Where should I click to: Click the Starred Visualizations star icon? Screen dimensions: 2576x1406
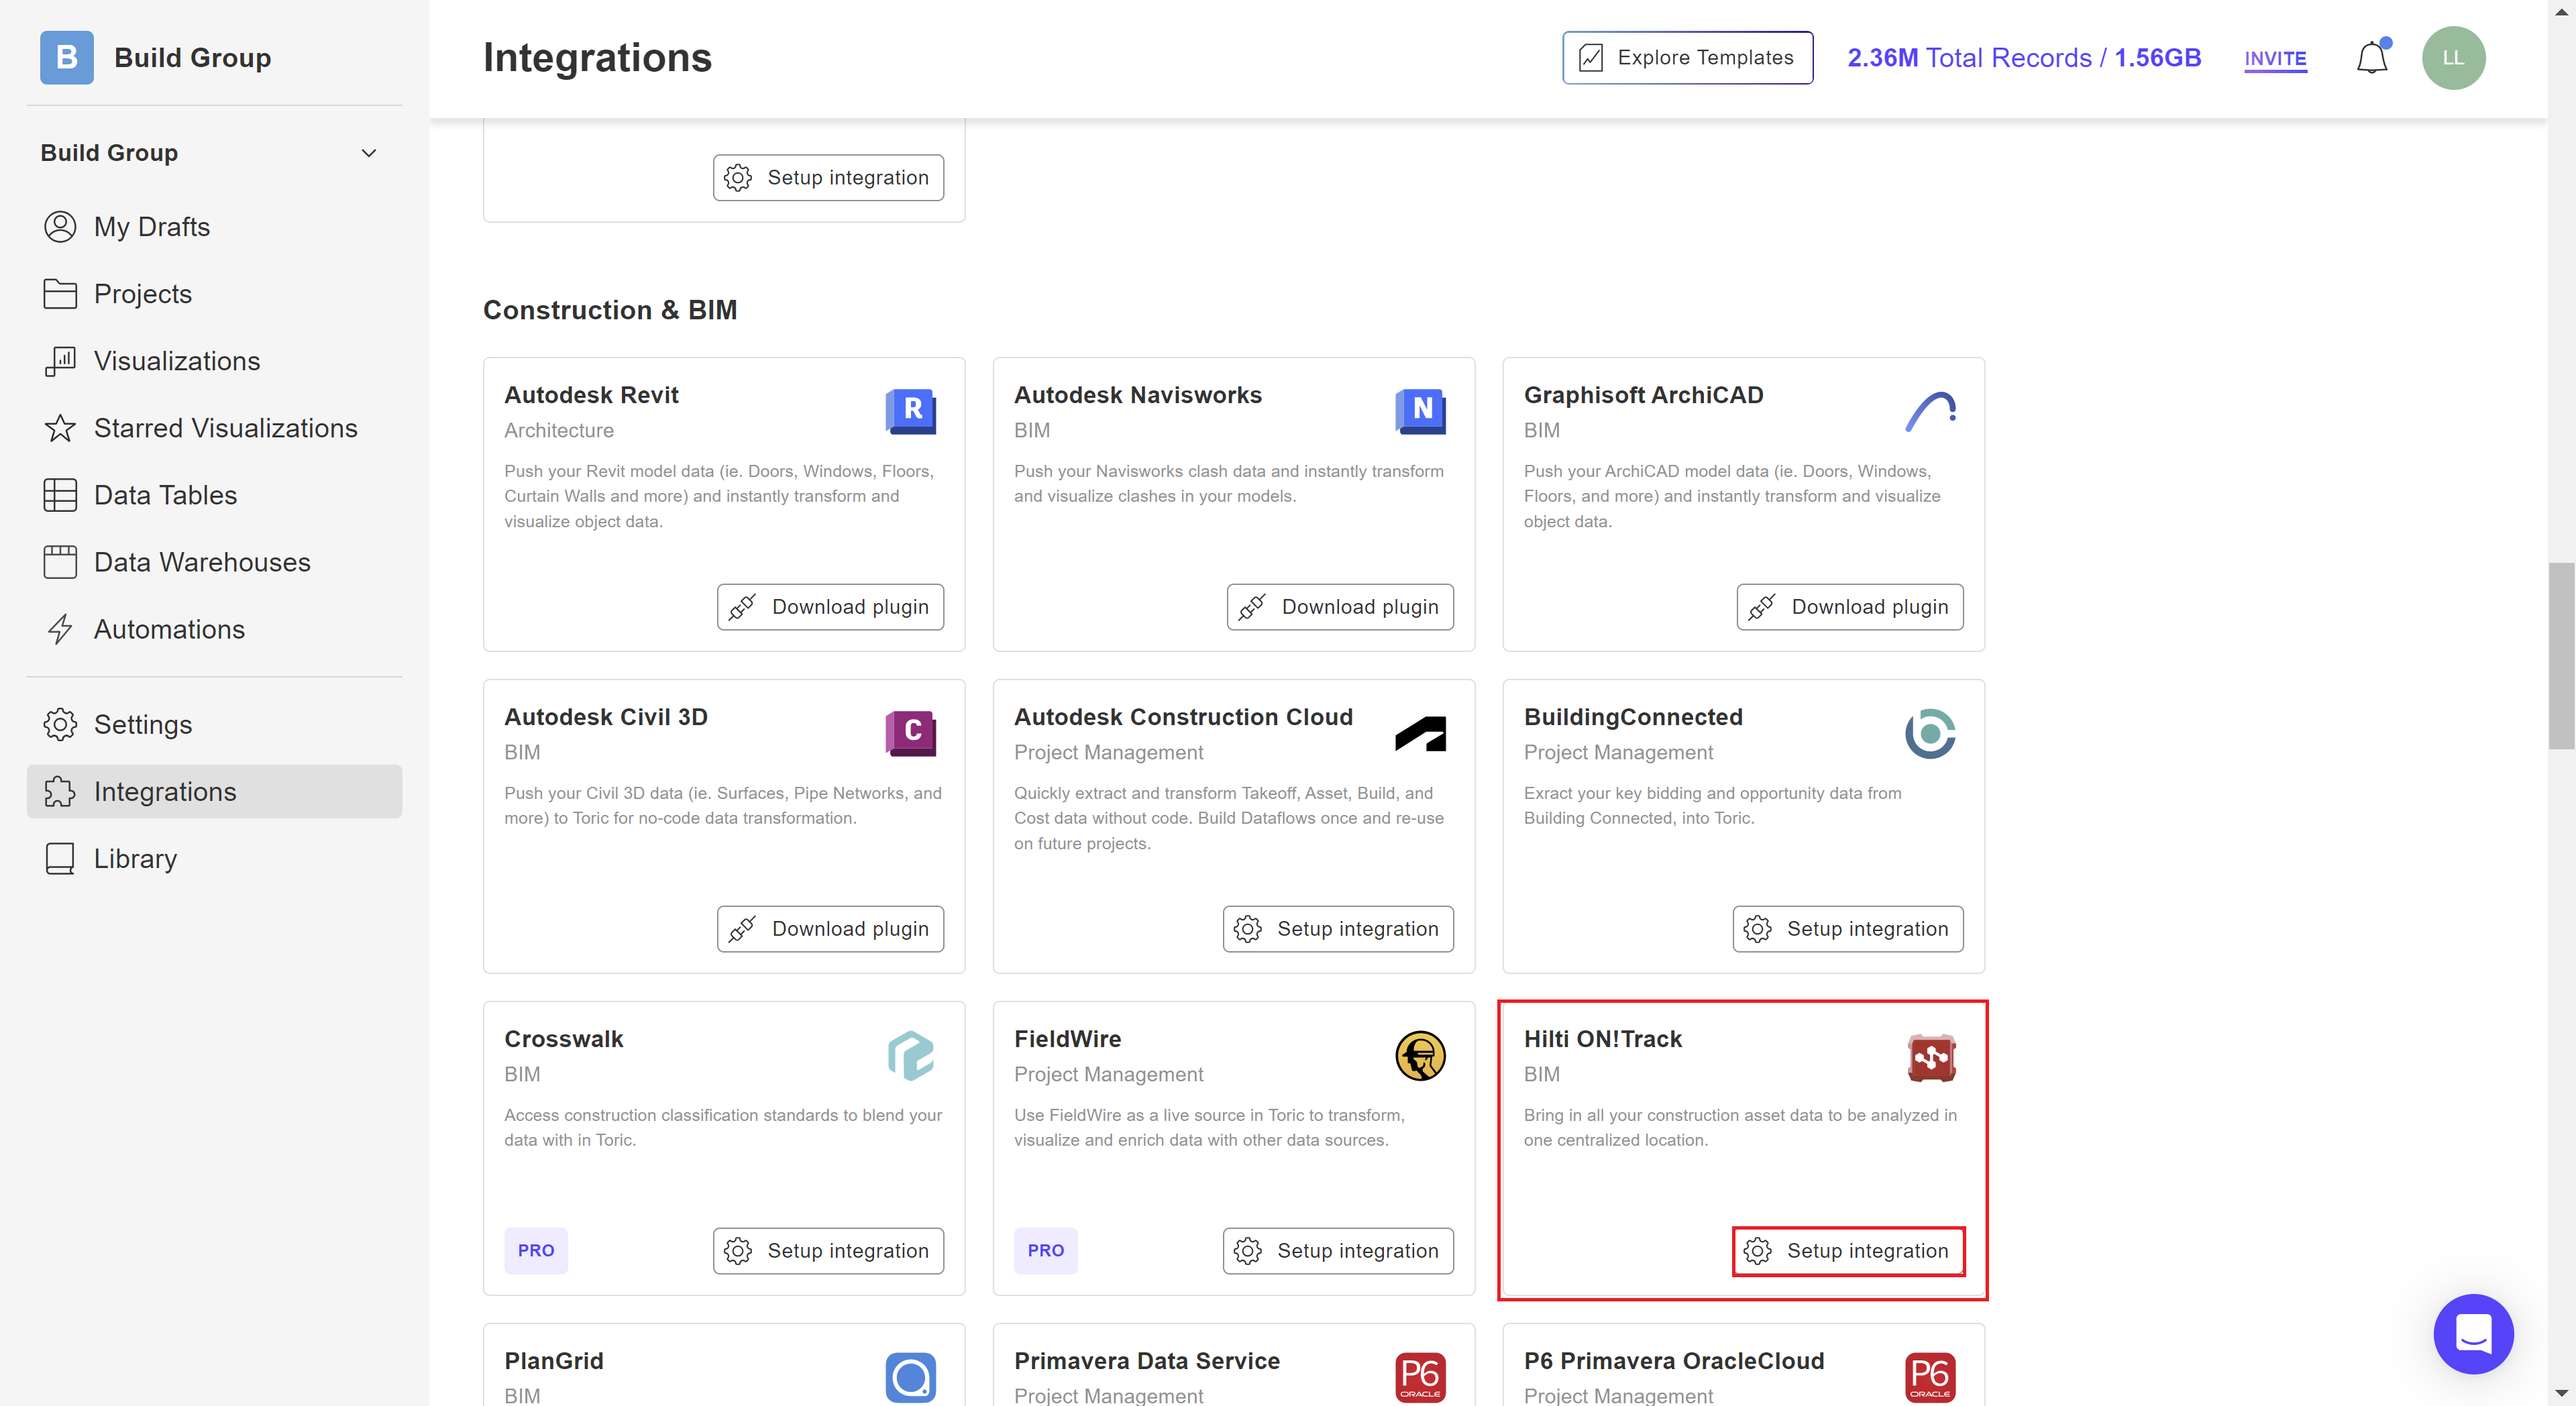coord(60,428)
